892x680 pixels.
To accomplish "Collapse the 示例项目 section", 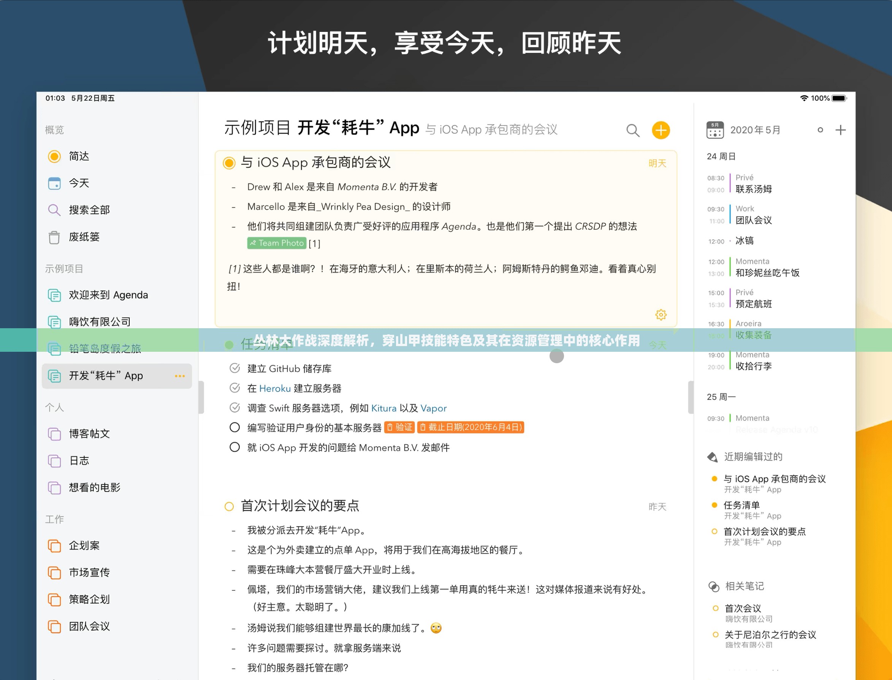I will (64, 268).
